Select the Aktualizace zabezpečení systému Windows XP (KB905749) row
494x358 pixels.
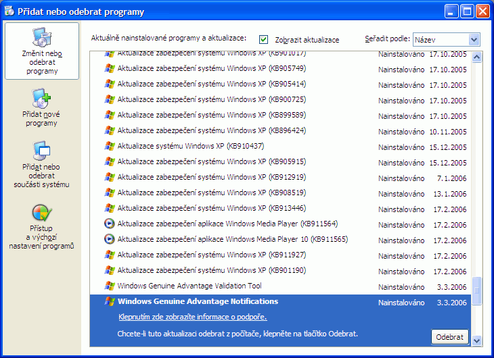(280, 68)
